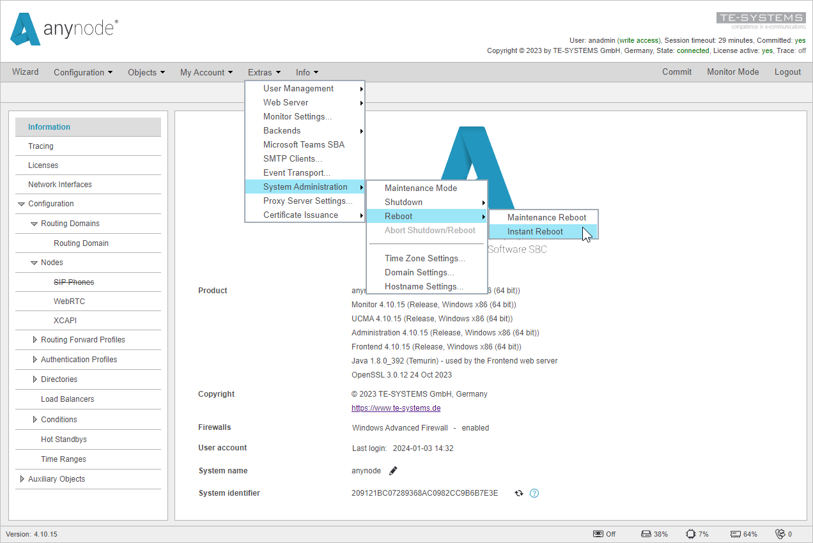The height and width of the screenshot is (543, 813).
Task: Open the help icon beside the system identifier
Action: point(534,493)
